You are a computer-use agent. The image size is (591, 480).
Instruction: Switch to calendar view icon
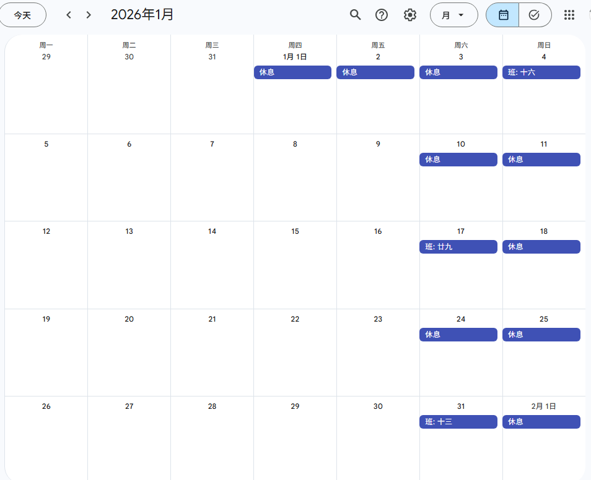pyautogui.click(x=503, y=15)
